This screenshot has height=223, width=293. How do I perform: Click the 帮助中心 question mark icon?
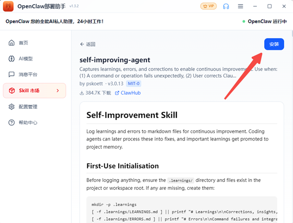tap(11, 122)
